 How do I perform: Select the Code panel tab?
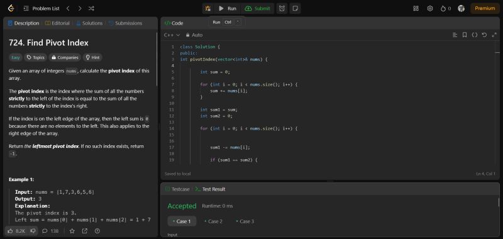click(174, 23)
